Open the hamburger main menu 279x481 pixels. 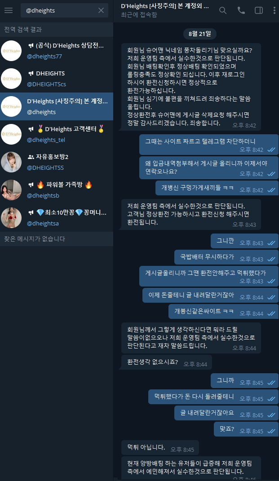(x=9, y=10)
